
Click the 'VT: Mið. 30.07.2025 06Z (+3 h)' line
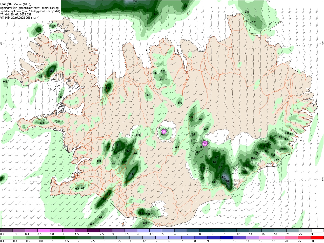point(19,18)
